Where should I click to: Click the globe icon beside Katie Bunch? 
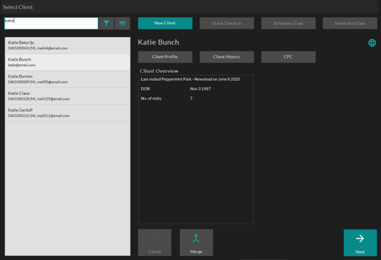(x=372, y=43)
